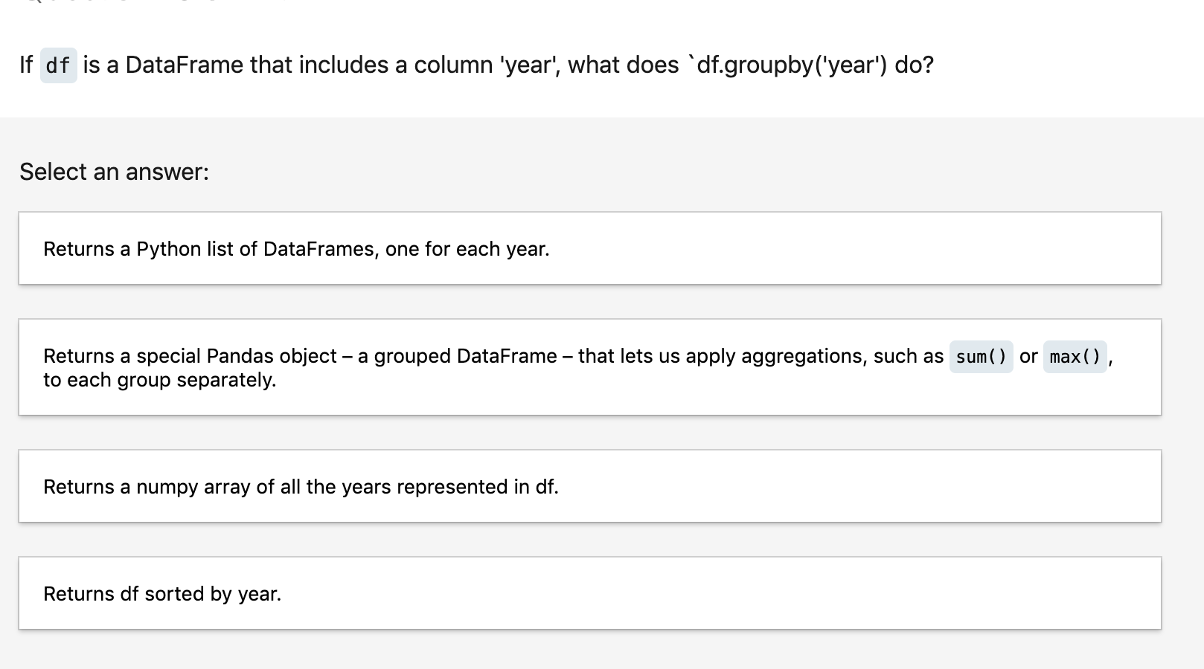The image size is (1204, 669).
Task: Click the df code chip in the question
Action: pyautogui.click(x=57, y=65)
